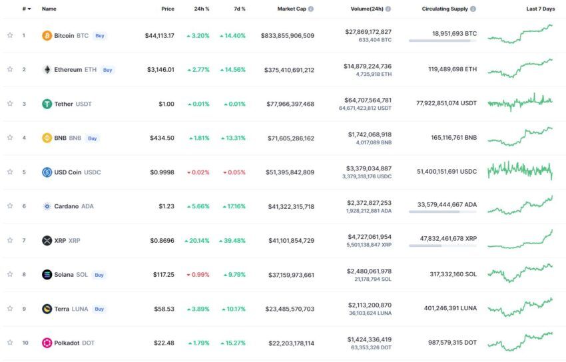This screenshot has height=362, width=566.
Task: Open XRP's 7-day sparkline chart
Action: (x=520, y=239)
